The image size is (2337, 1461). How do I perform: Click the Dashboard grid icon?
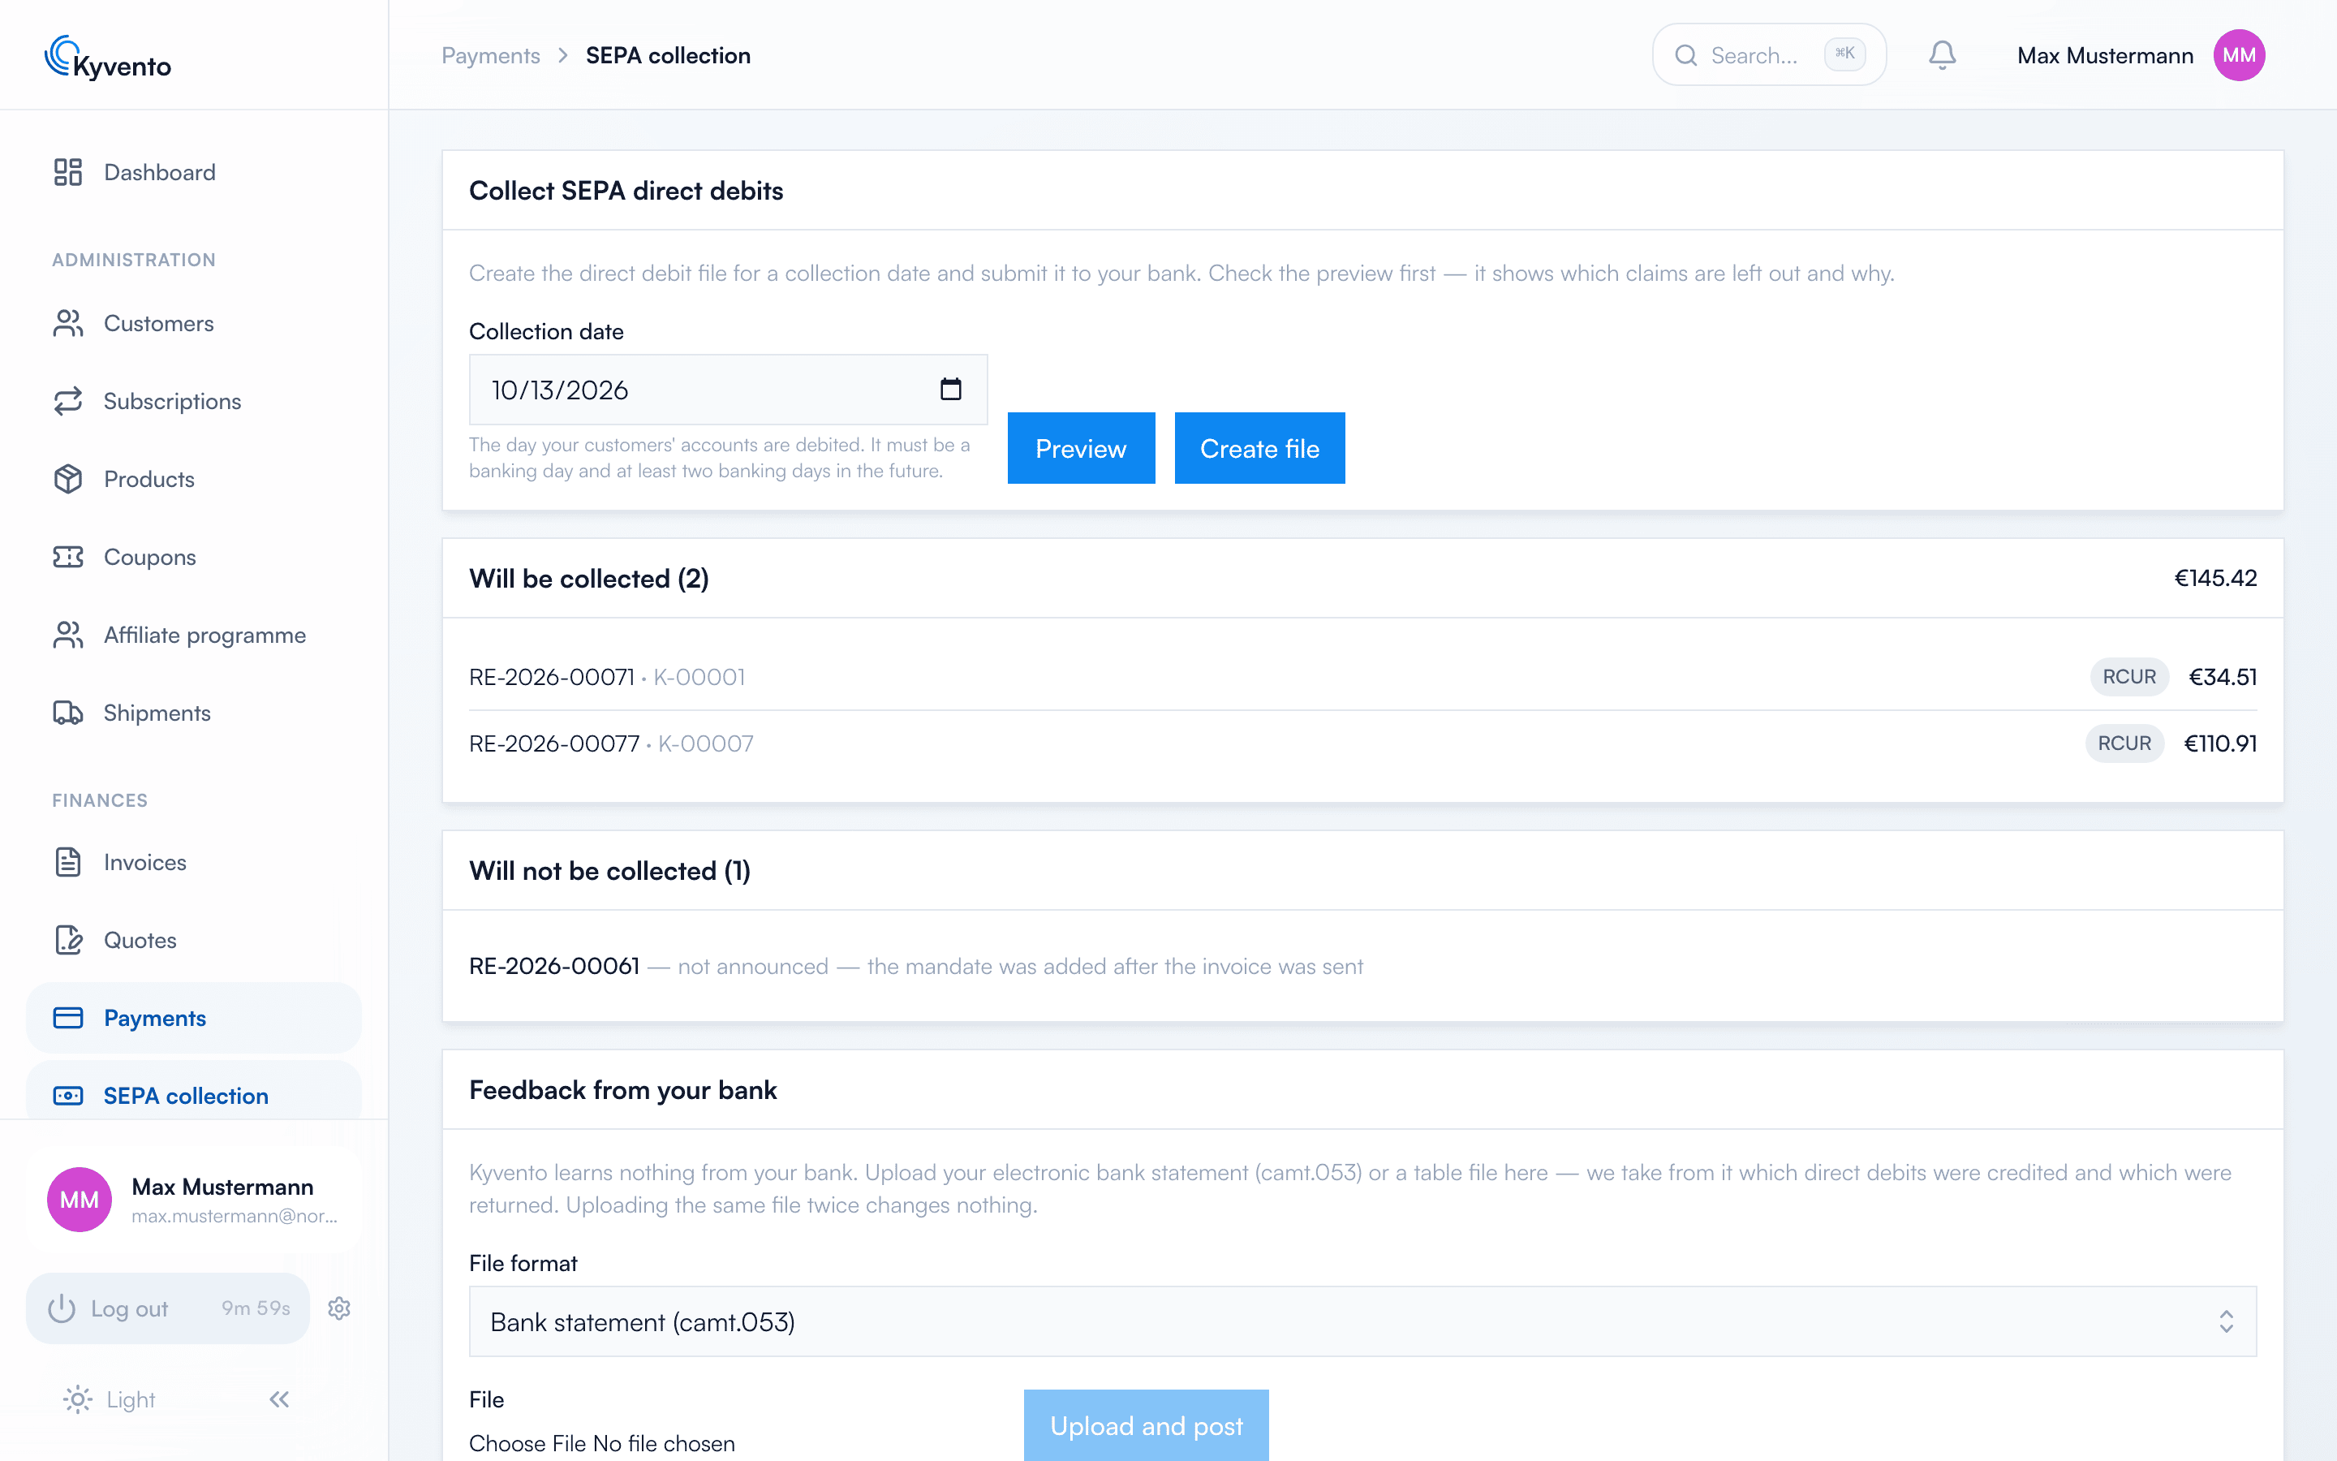pyautogui.click(x=67, y=172)
